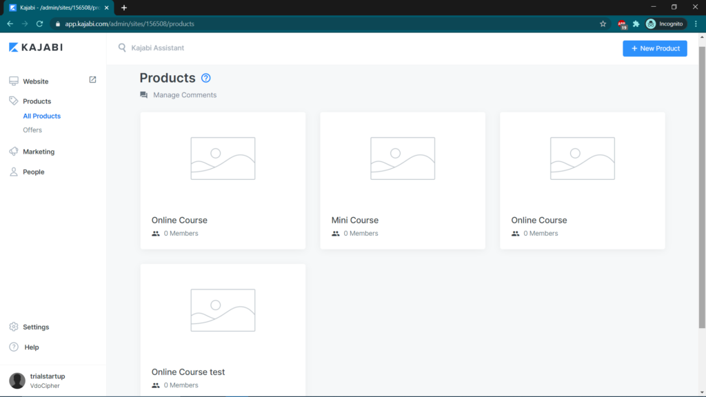Image resolution: width=706 pixels, height=397 pixels.
Task: Click the Products help circle icon by heading
Action: click(x=205, y=78)
